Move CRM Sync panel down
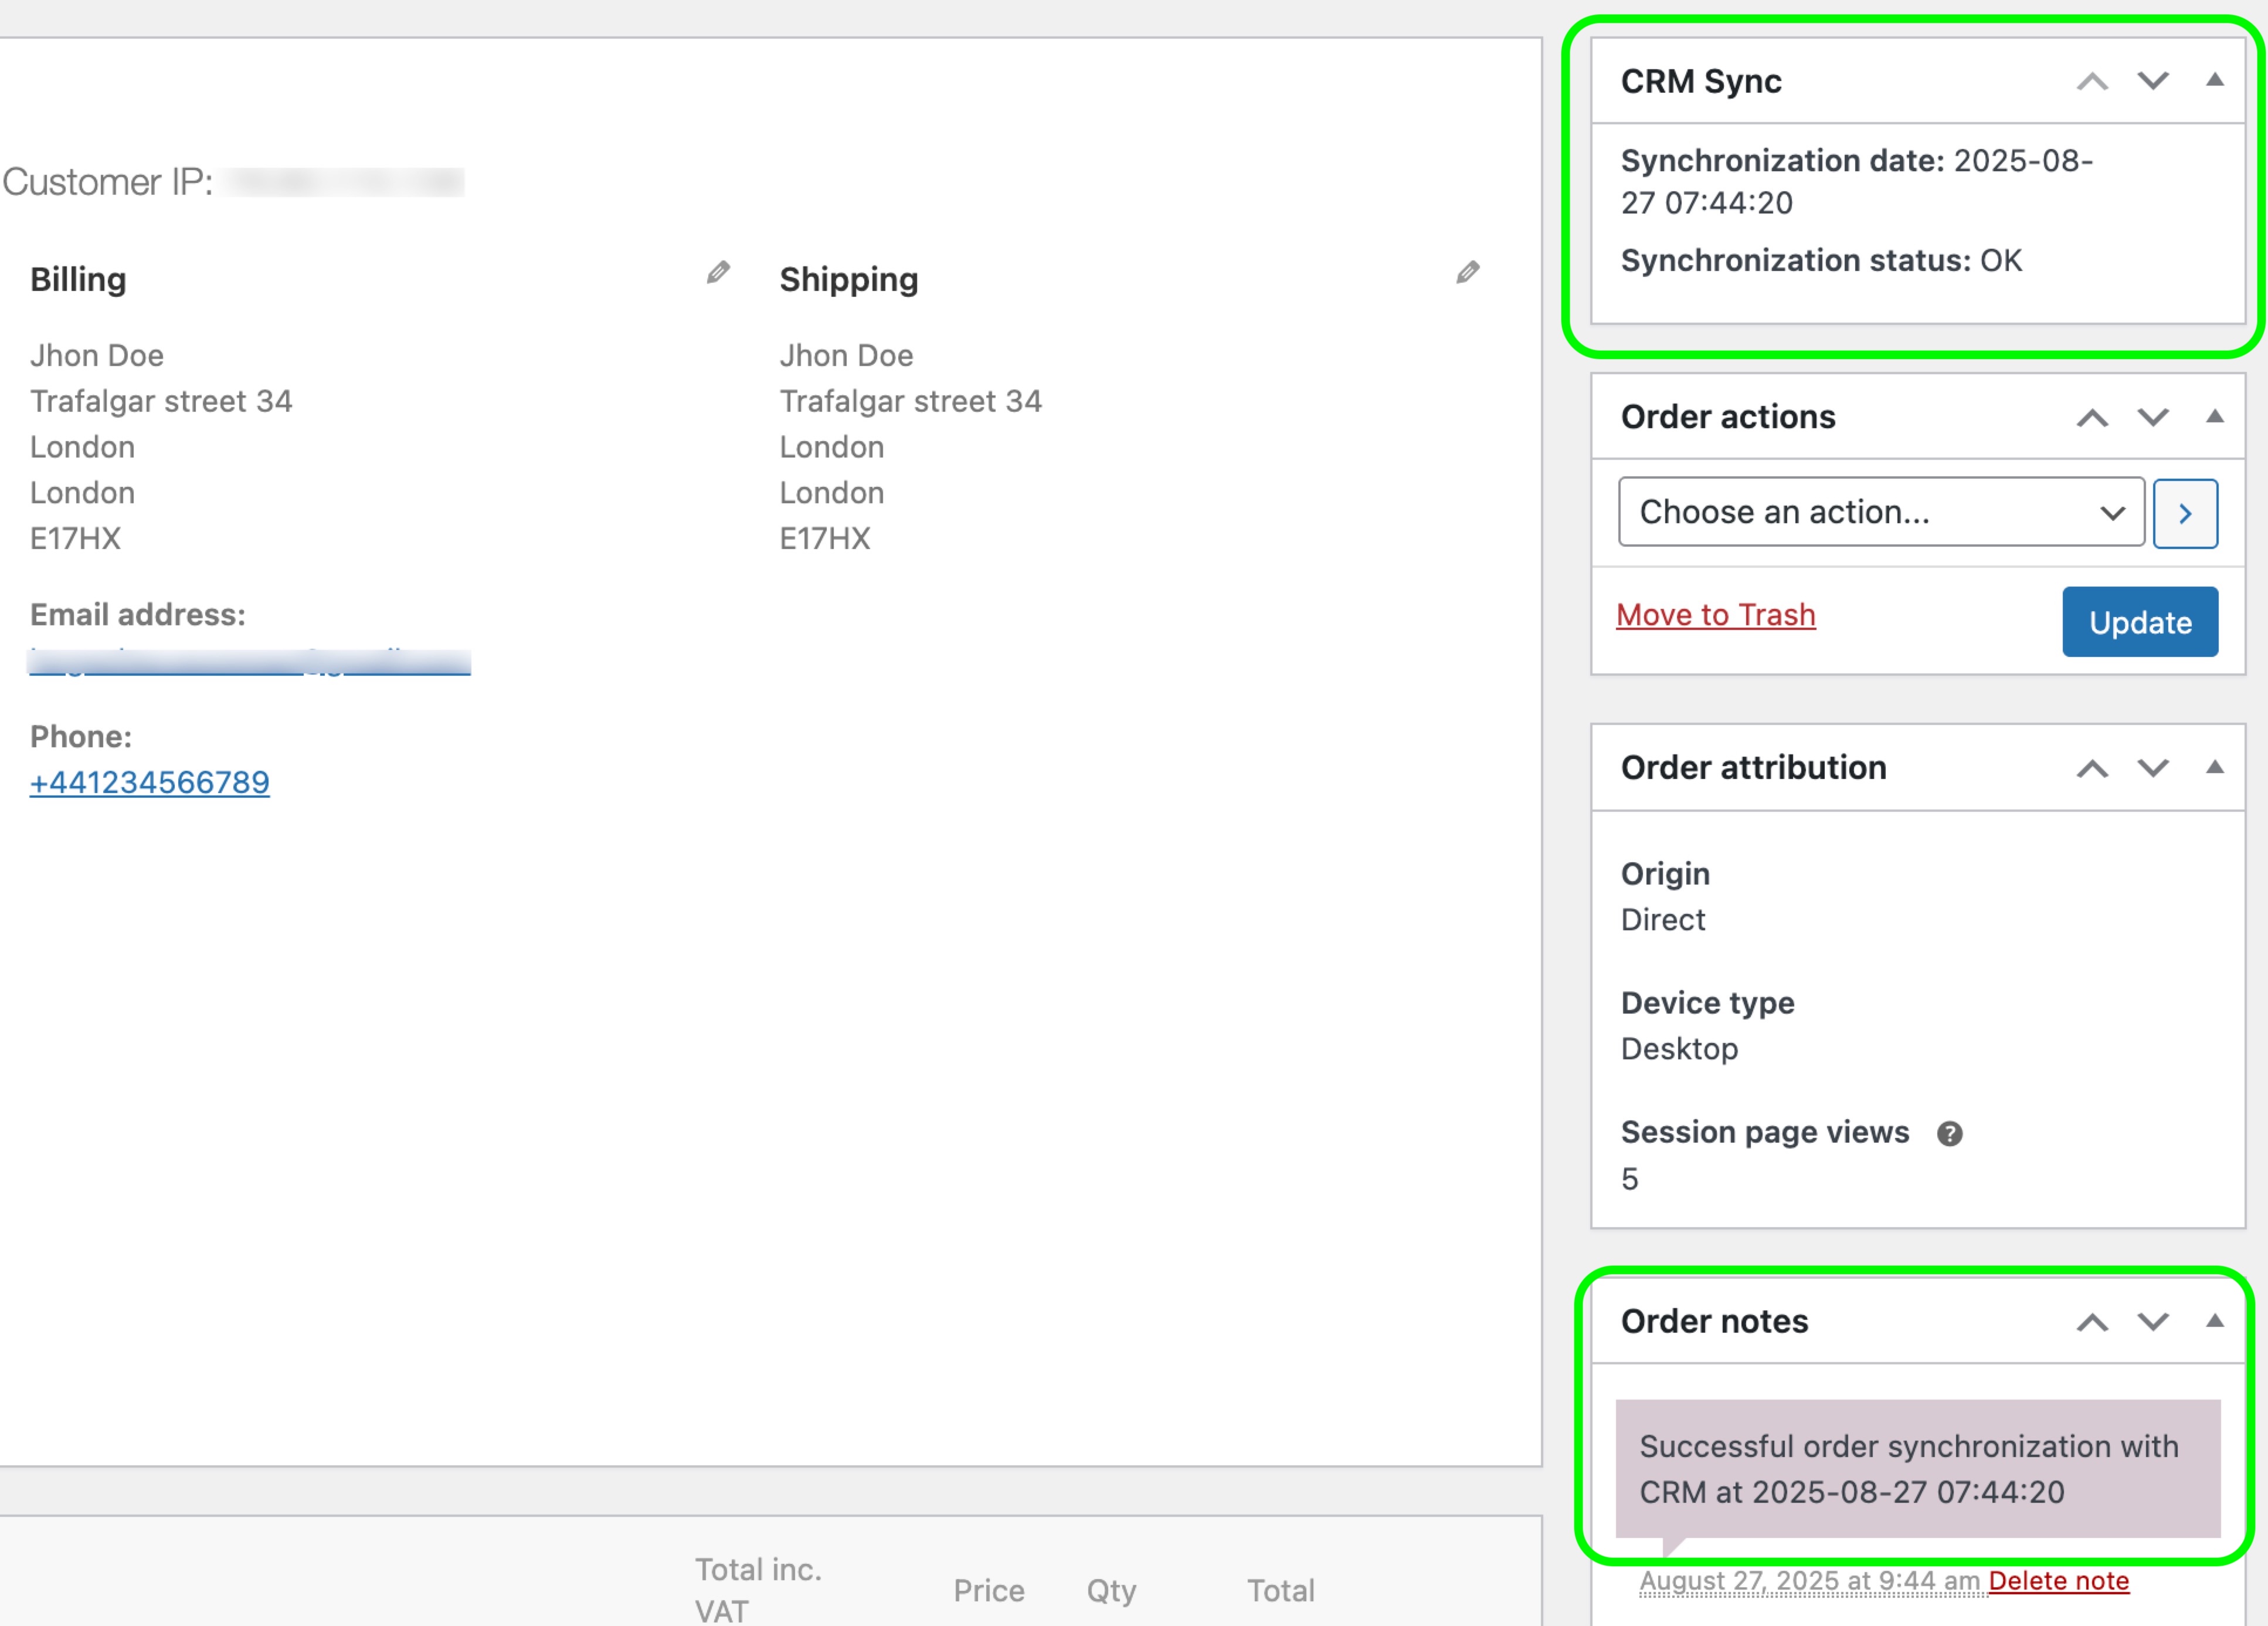The width and height of the screenshot is (2268, 1626). coord(2153,81)
